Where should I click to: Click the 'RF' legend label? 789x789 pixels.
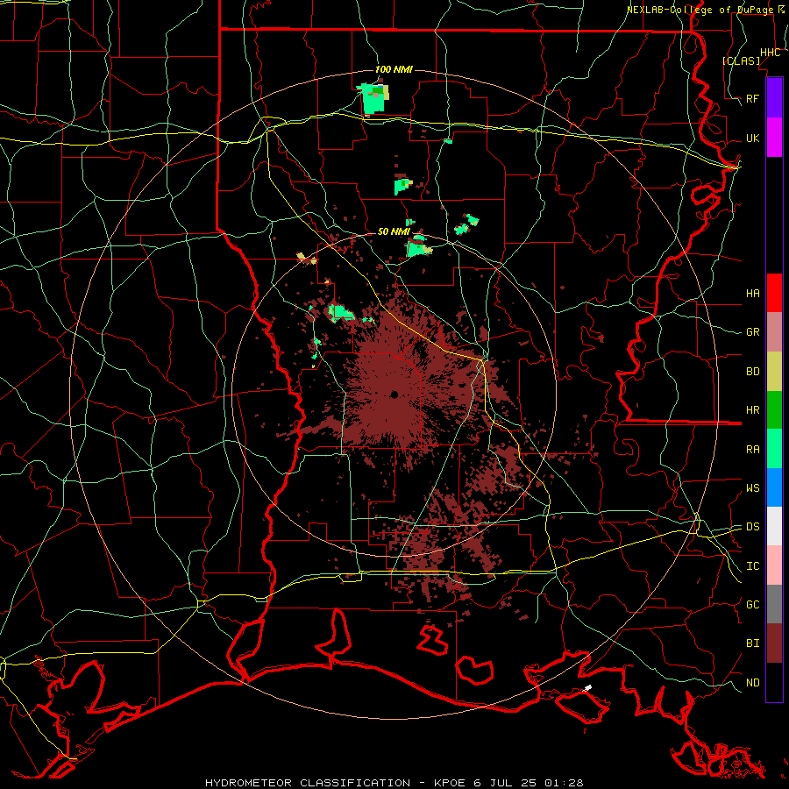tap(753, 98)
